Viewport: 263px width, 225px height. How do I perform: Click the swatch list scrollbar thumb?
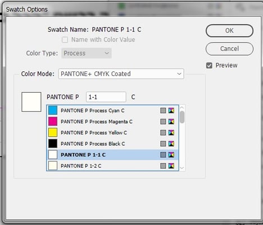[182, 117]
